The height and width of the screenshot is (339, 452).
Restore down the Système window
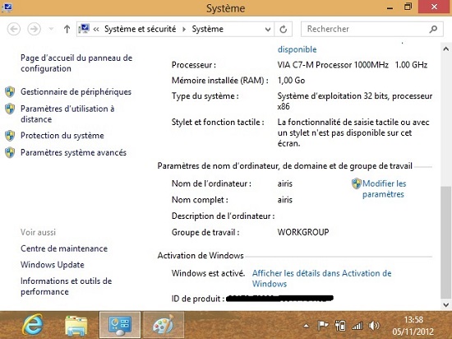(x=408, y=7)
